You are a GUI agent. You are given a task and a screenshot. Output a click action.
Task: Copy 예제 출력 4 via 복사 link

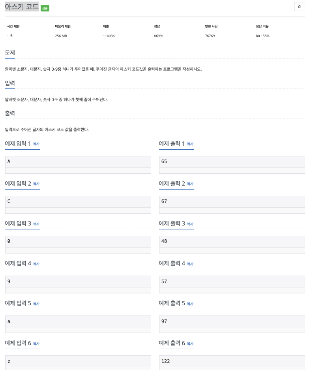point(190,264)
